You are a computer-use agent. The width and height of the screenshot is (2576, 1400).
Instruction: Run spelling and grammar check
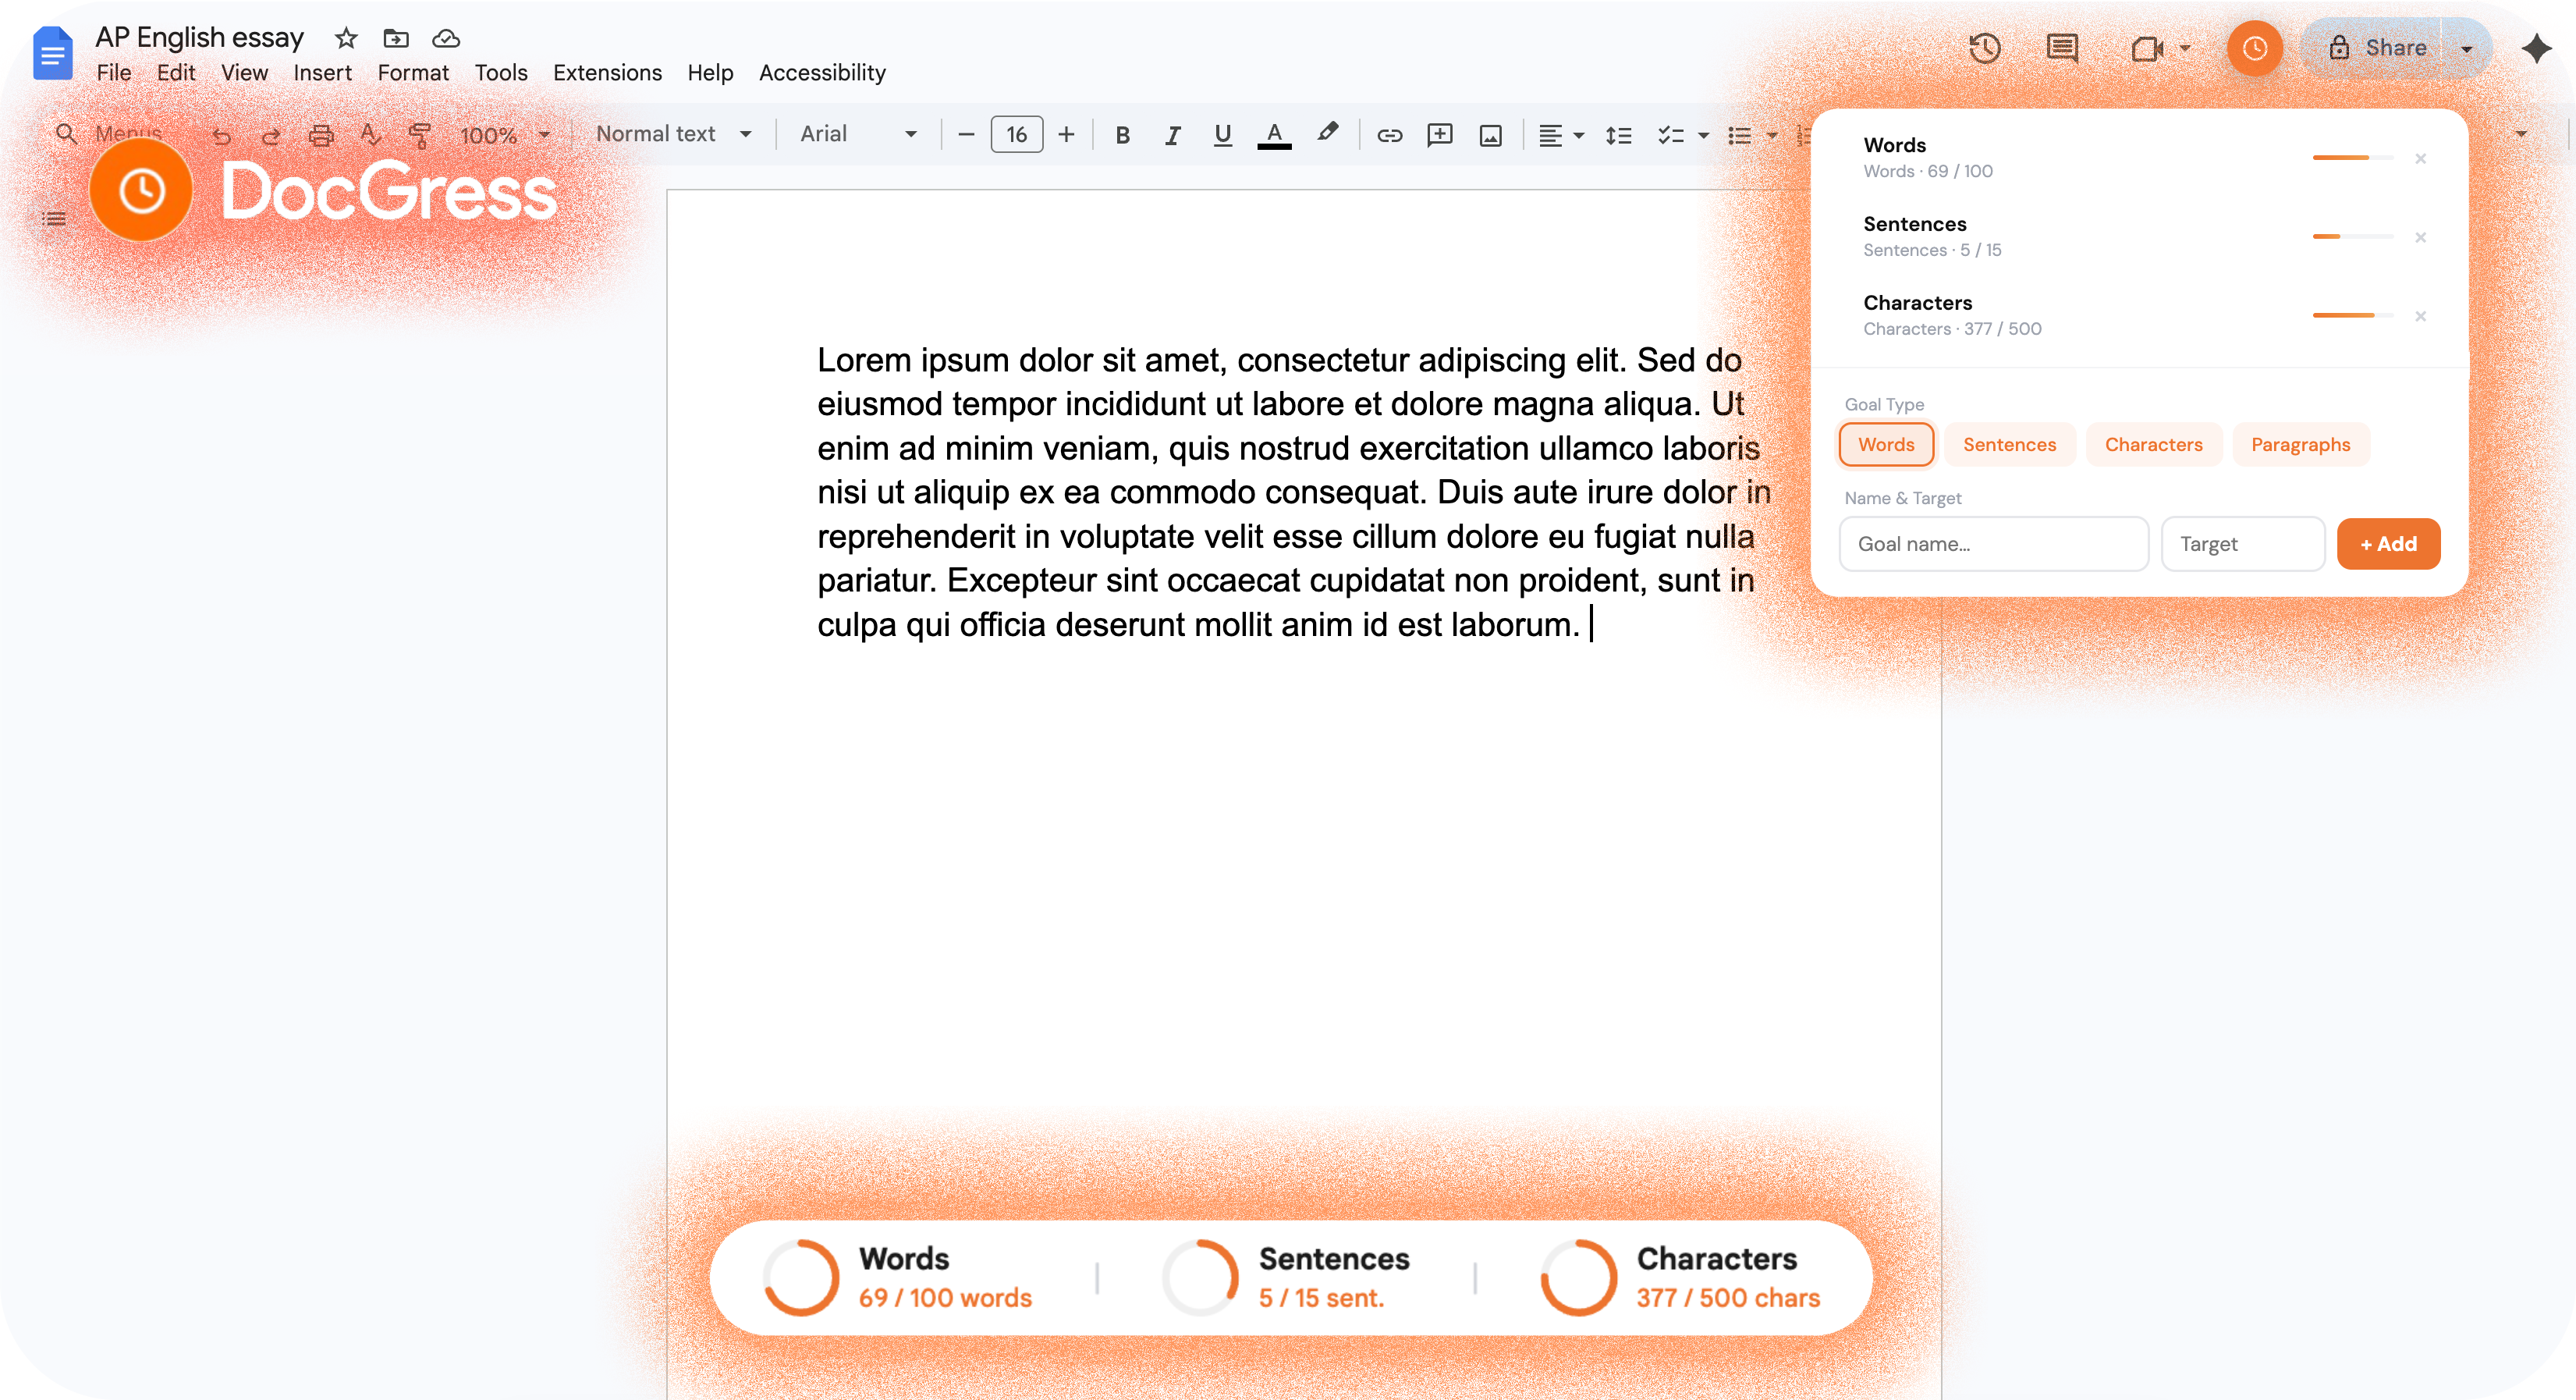pyautogui.click(x=370, y=135)
